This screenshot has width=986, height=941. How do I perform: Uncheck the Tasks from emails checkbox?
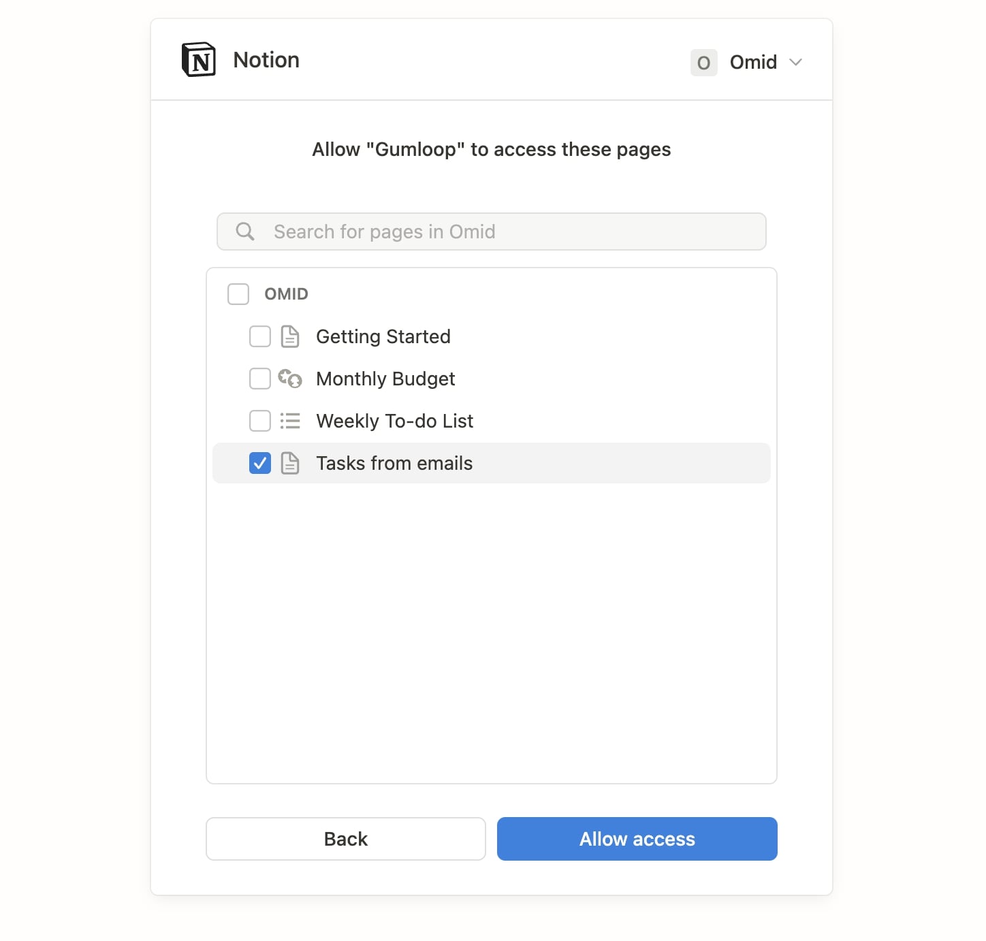(260, 463)
